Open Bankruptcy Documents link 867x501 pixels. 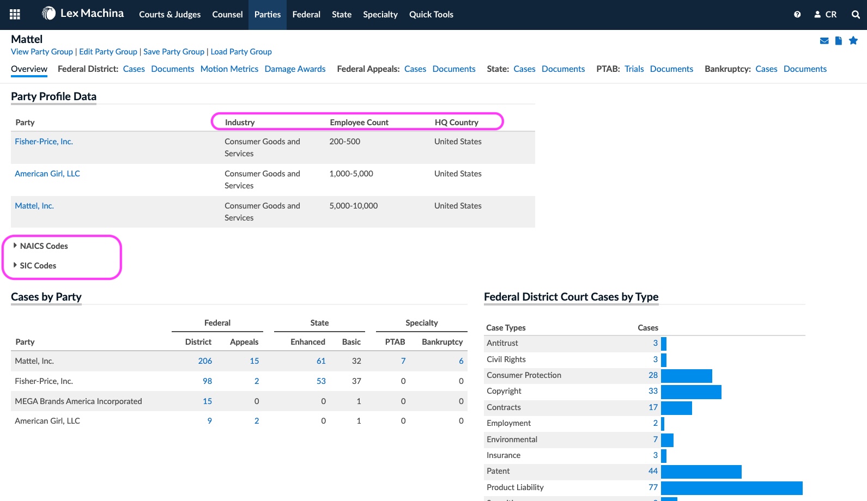tap(805, 69)
